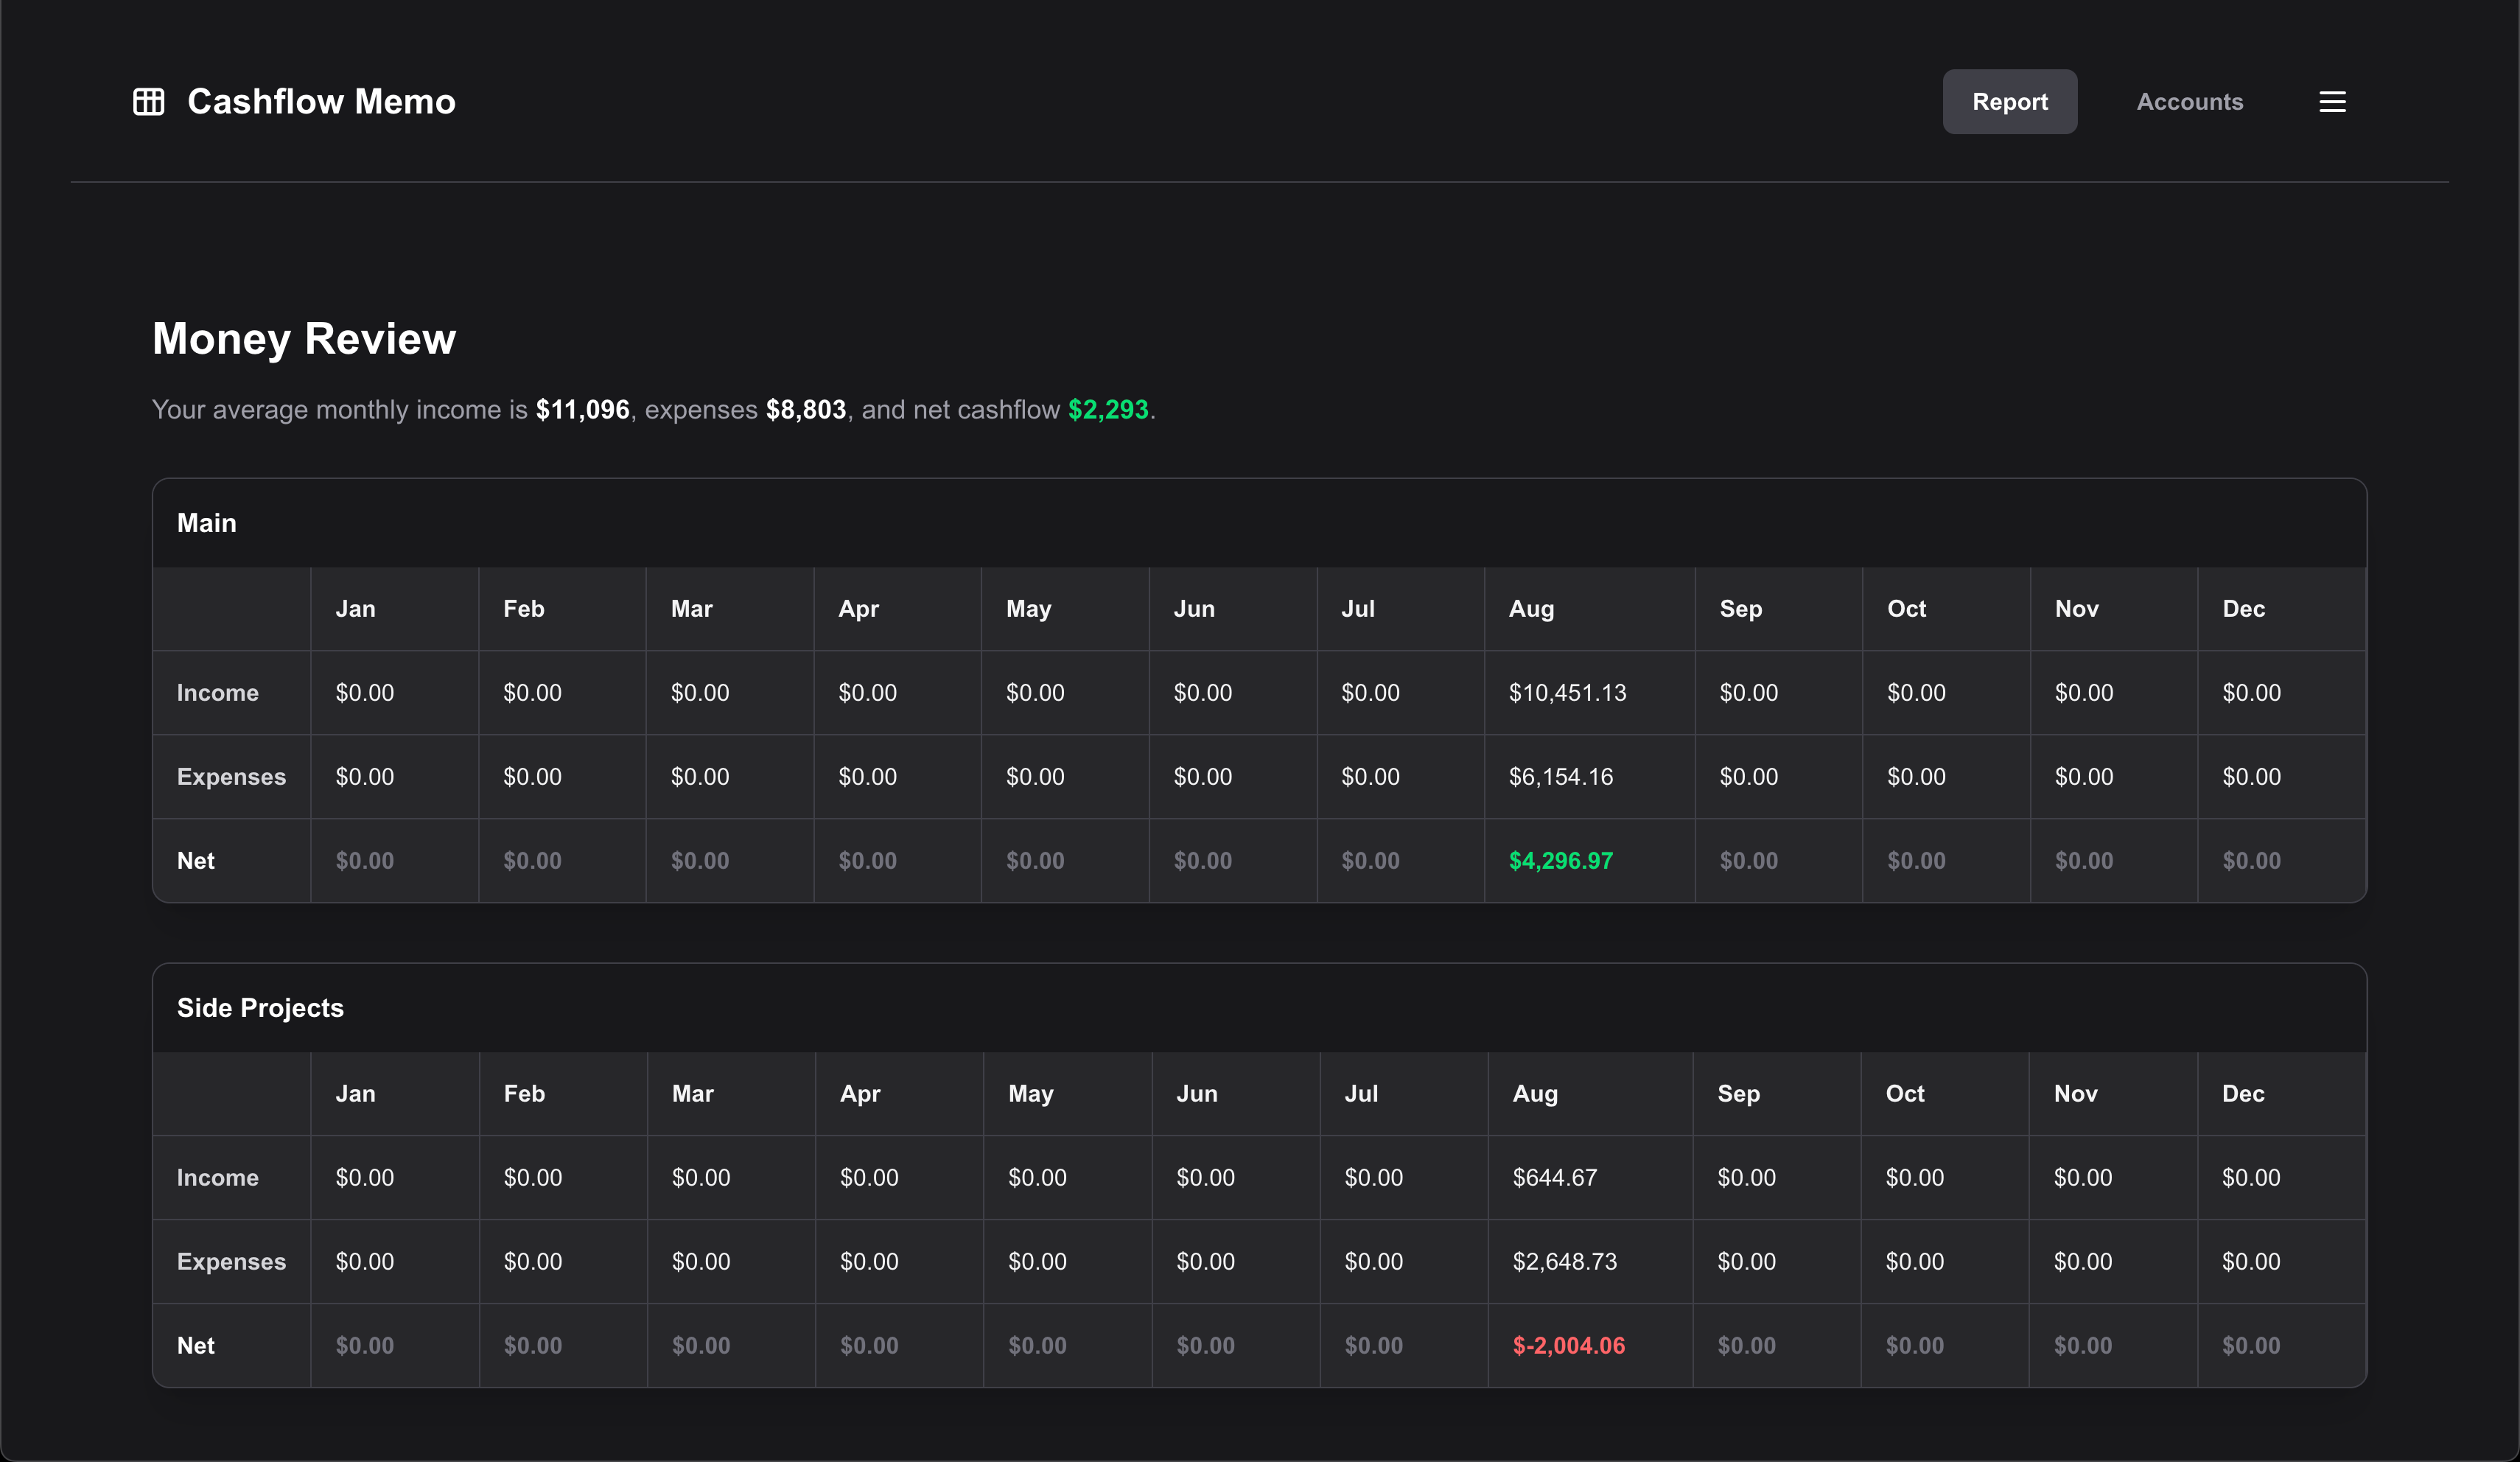Click the red $-2,004.06 net value

coord(1568,1346)
